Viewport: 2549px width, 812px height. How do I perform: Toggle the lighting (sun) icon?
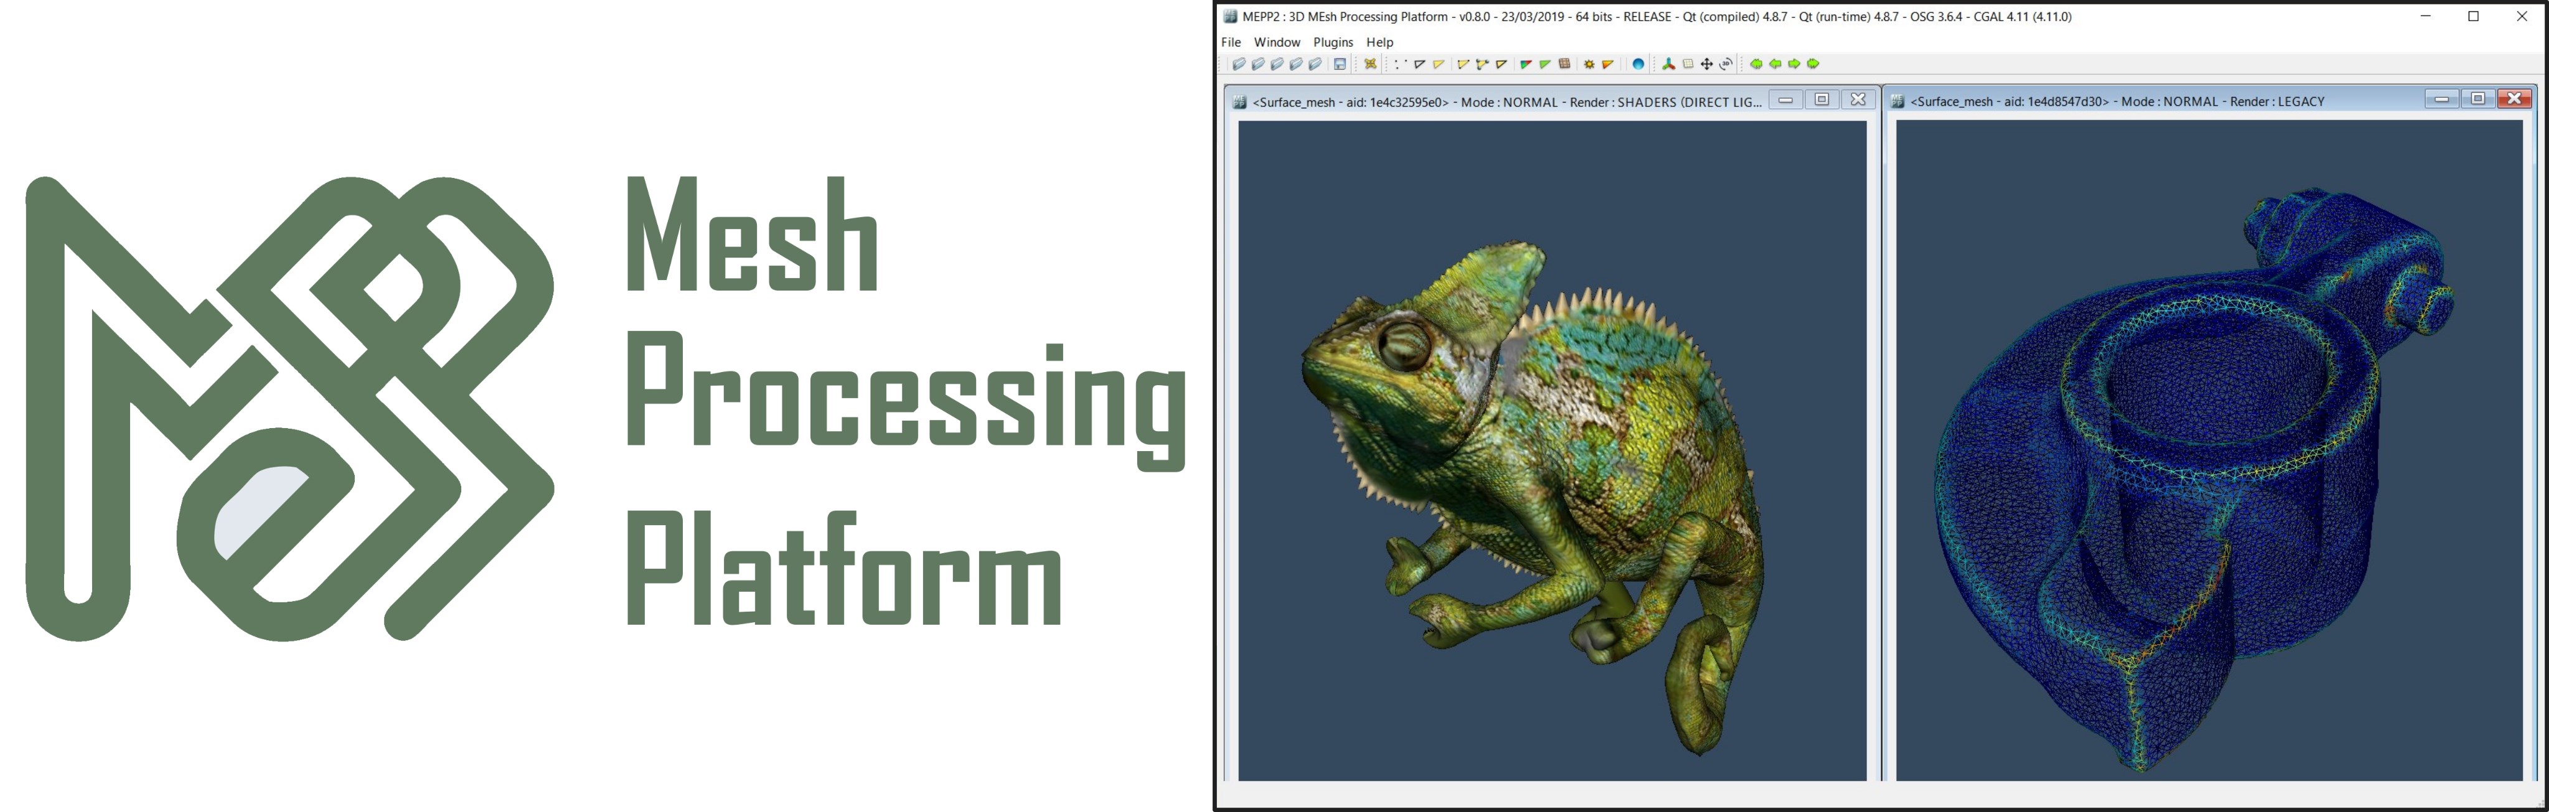click(x=1589, y=64)
